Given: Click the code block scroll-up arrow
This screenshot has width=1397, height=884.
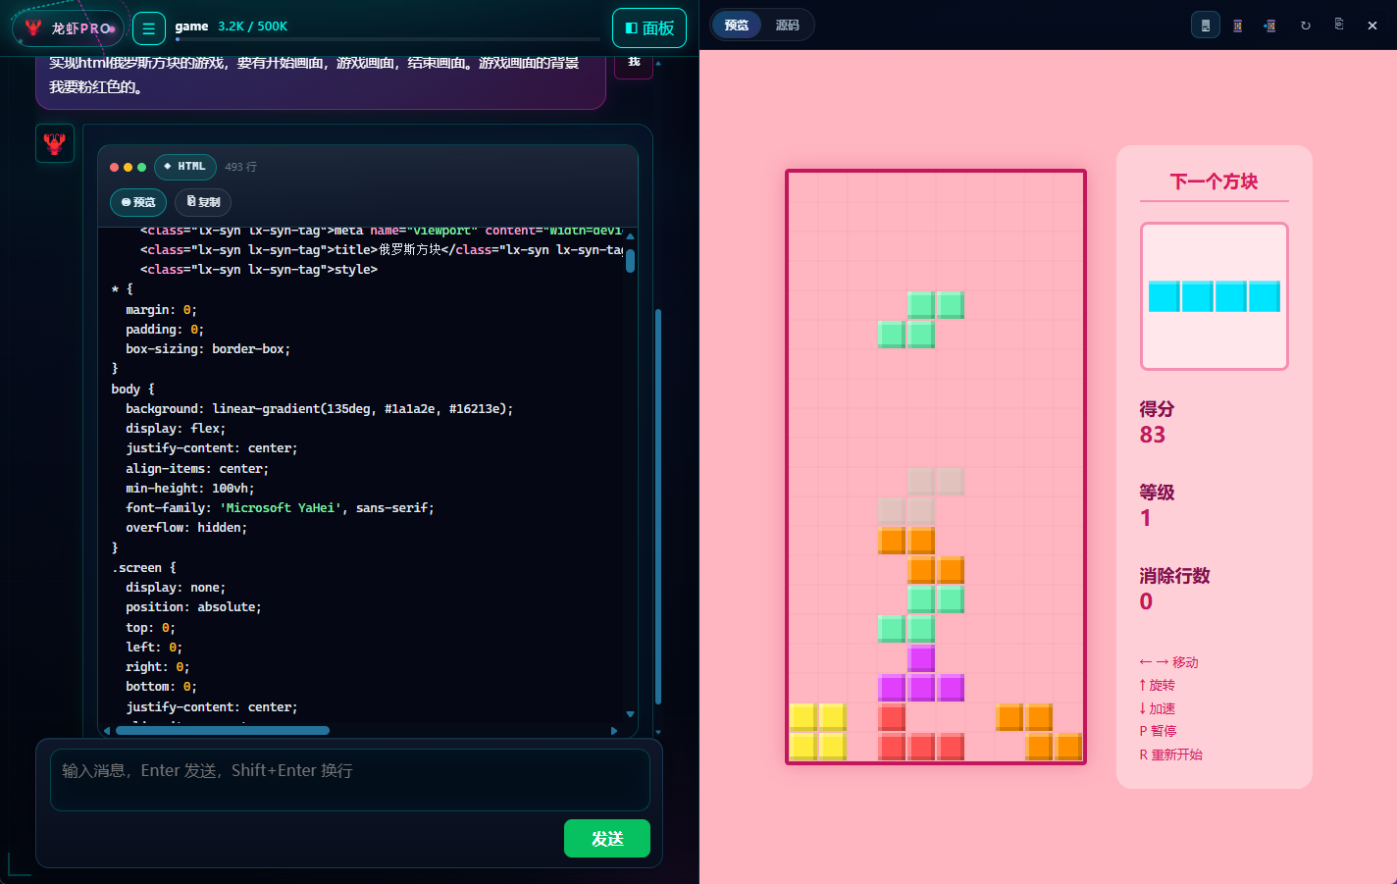Looking at the screenshot, I should 630,235.
